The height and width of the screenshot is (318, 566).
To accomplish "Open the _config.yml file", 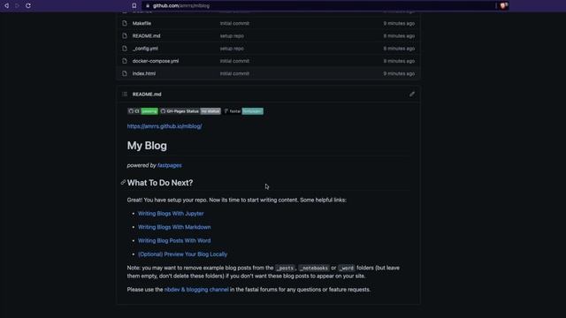I will (145, 49).
